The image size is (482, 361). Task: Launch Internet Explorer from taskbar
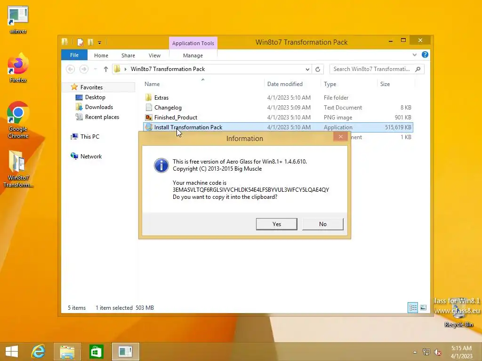pos(39,352)
